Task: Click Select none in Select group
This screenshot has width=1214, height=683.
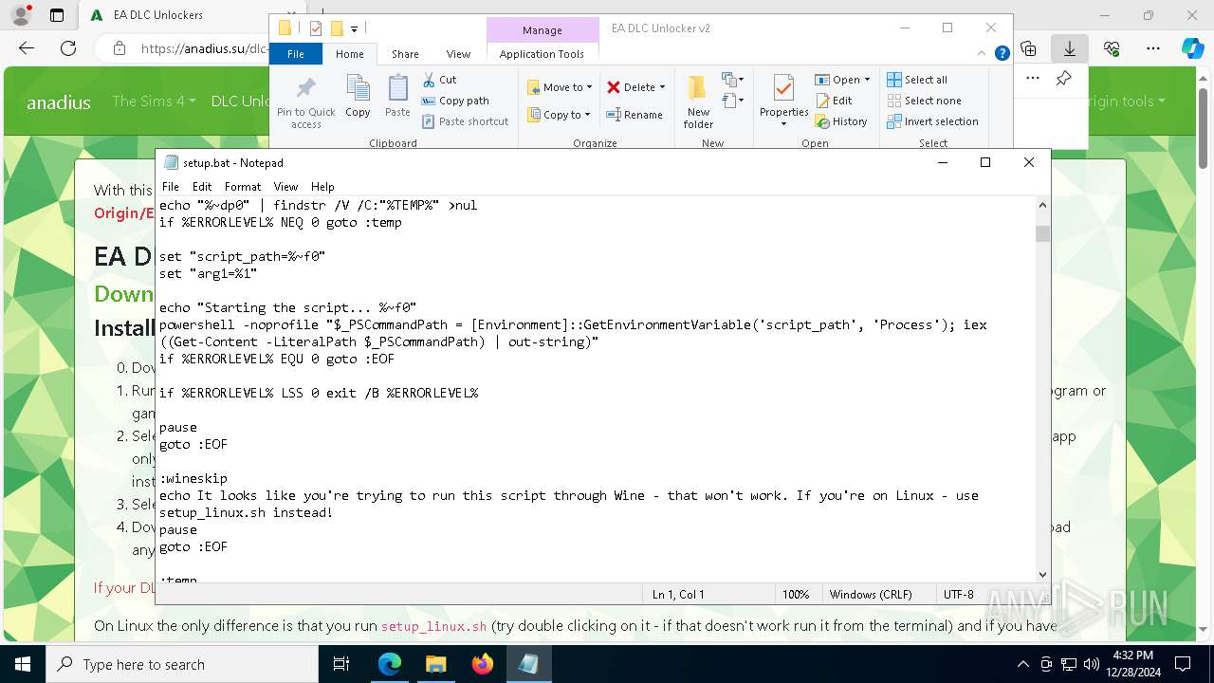Action: pyautogui.click(x=924, y=101)
